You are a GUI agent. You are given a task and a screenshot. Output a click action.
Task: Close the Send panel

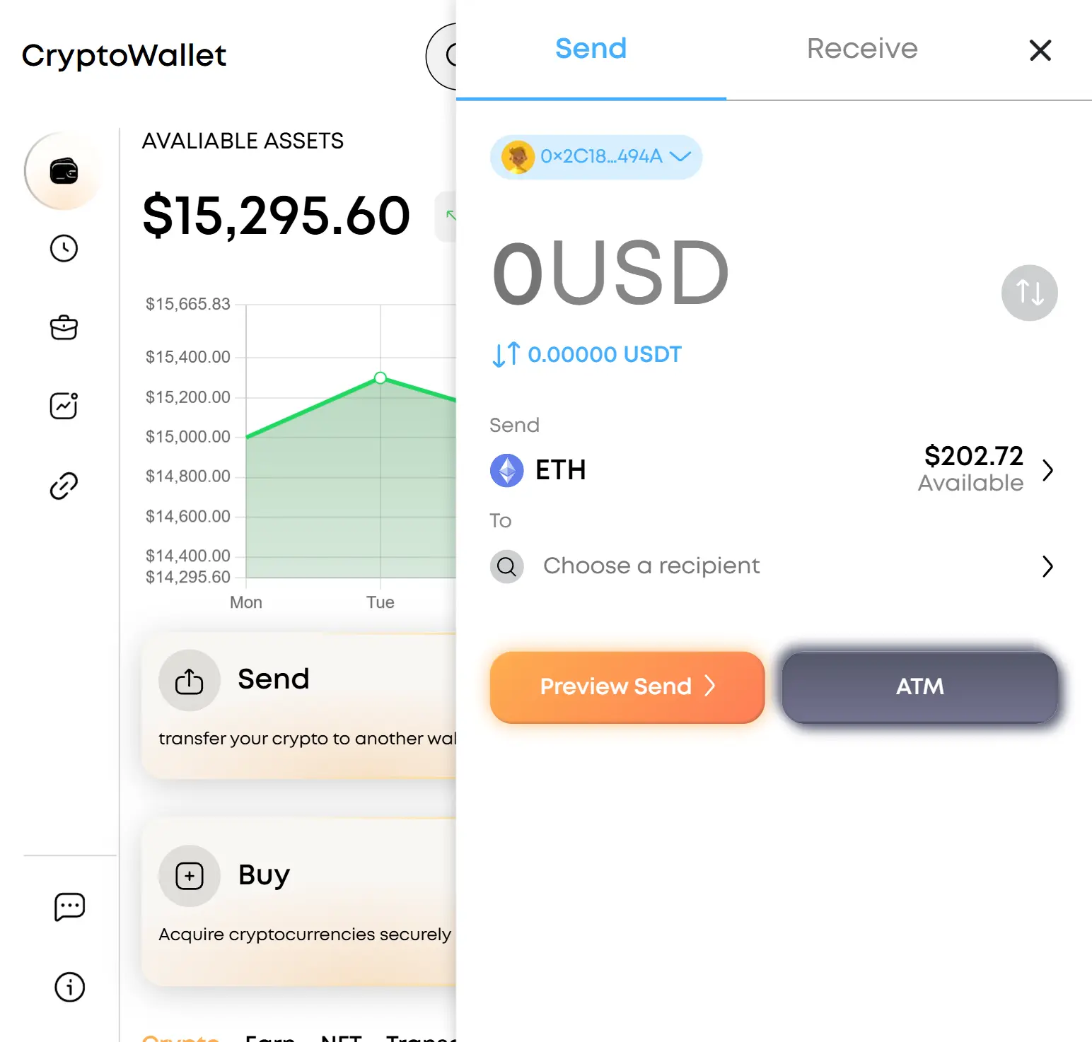[x=1040, y=50]
